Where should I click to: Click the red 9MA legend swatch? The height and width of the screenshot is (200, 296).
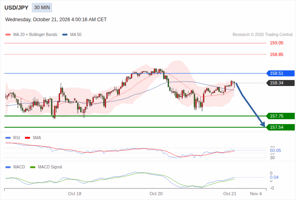(28, 138)
